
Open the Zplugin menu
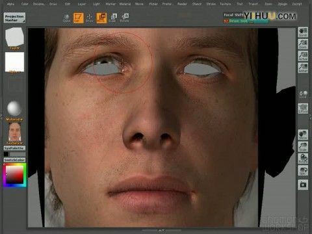tap(283, 4)
